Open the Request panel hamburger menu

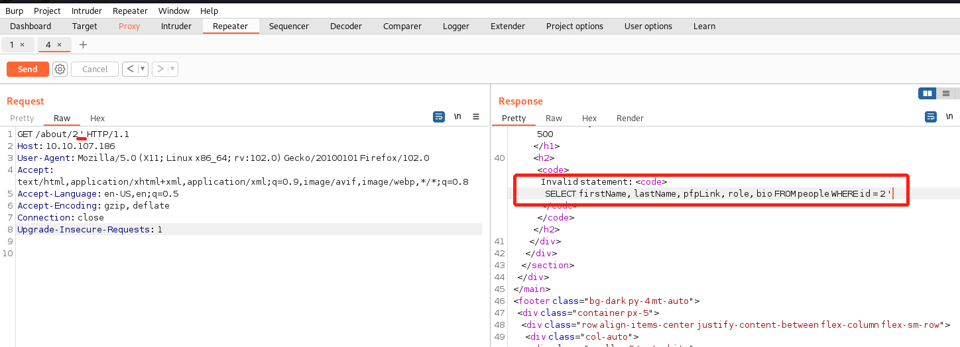tap(476, 117)
